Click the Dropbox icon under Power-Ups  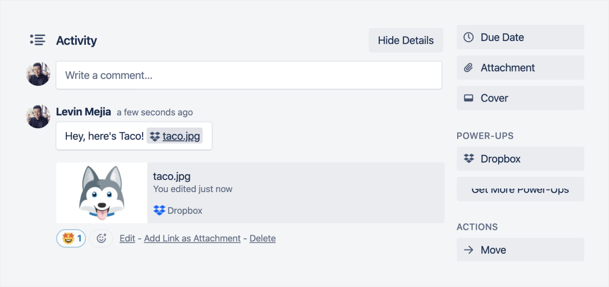tap(468, 159)
